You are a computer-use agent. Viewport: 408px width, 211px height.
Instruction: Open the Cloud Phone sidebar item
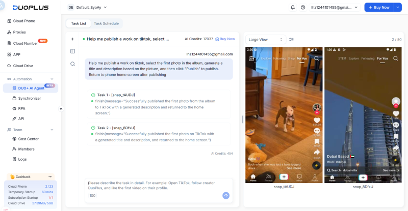tap(24, 21)
